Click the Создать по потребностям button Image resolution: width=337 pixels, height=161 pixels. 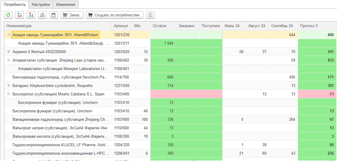[115, 15]
